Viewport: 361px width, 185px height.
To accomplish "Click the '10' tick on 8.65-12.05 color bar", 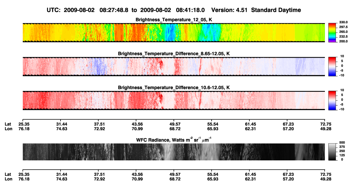I will 342,56.
